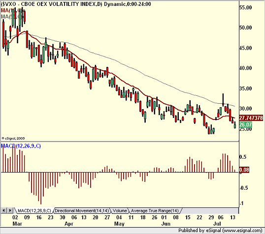The width and height of the screenshot is (265, 234).
Task: Click date label 09 on time axis
Action: click(x=27, y=217)
